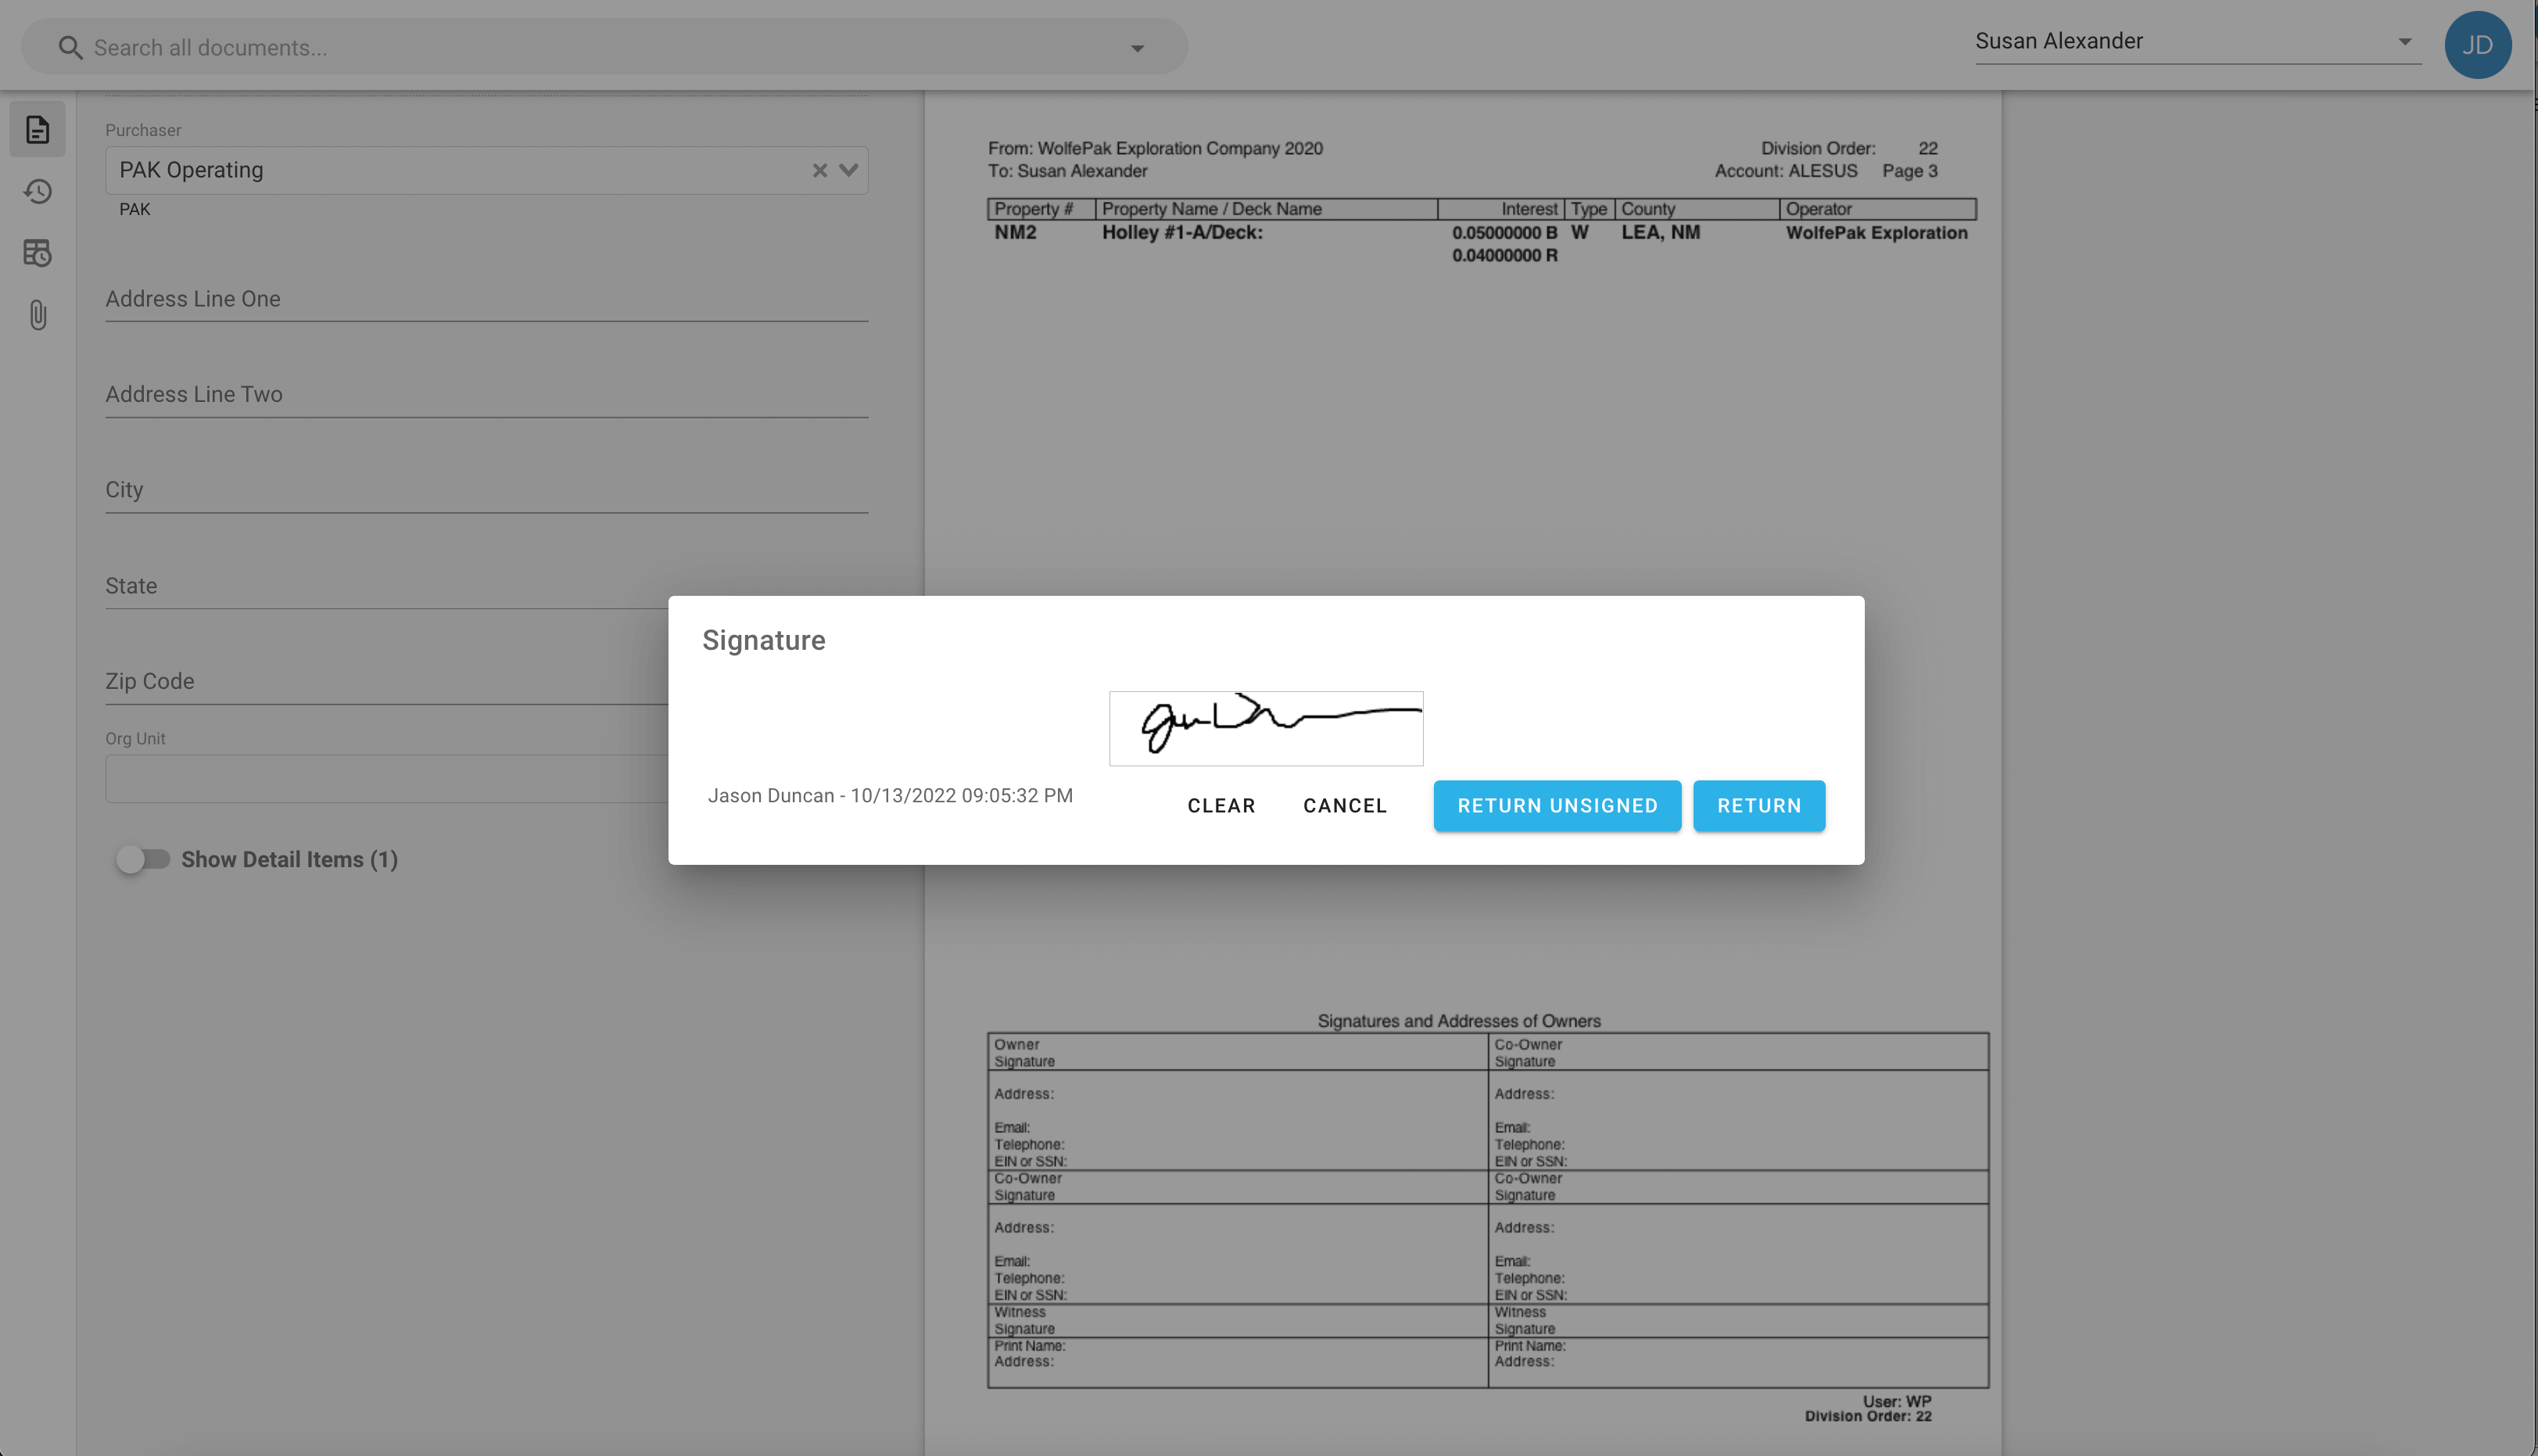Screen dimensions: 2538x1456
Task: Toggle Show Detail Items switch
Action: pyautogui.click(x=143, y=859)
